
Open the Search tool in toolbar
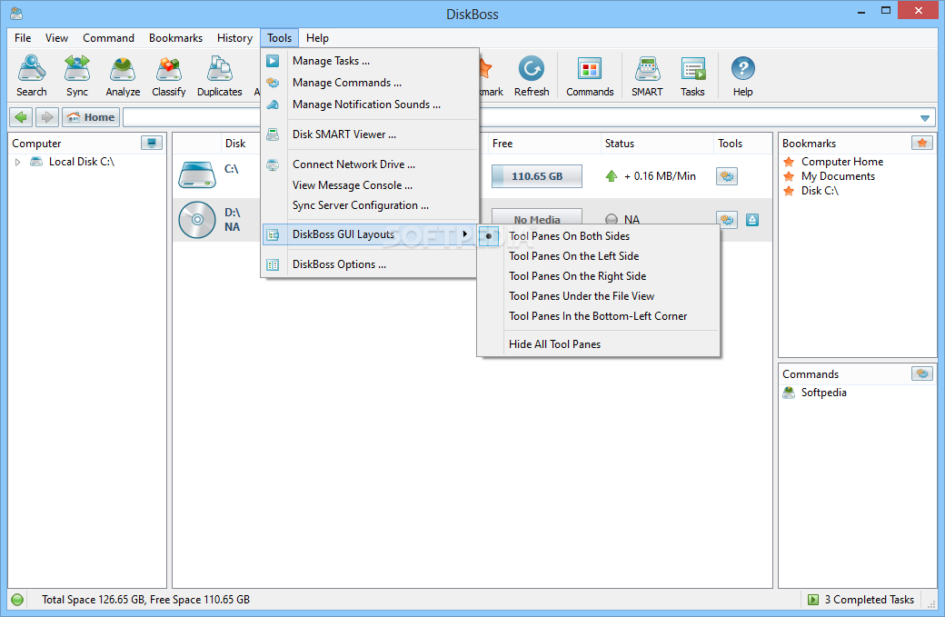pyautogui.click(x=31, y=75)
